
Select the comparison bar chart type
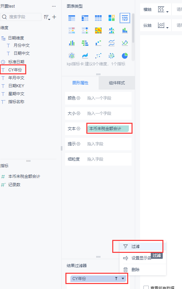pos(85,43)
